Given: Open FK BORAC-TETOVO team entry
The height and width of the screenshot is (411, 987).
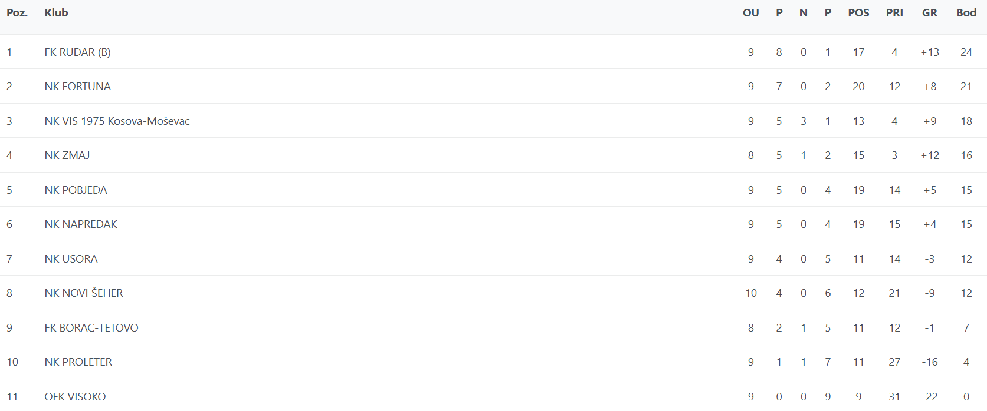Looking at the screenshot, I should point(91,328).
